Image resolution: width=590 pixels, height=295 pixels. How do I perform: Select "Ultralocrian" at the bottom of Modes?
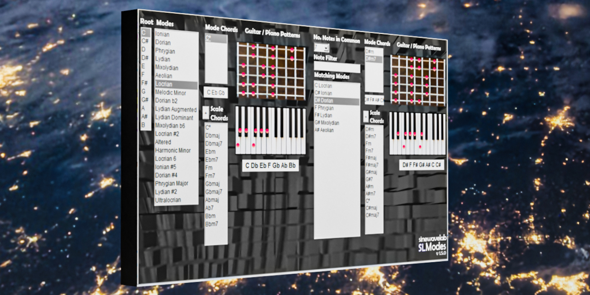(x=169, y=200)
